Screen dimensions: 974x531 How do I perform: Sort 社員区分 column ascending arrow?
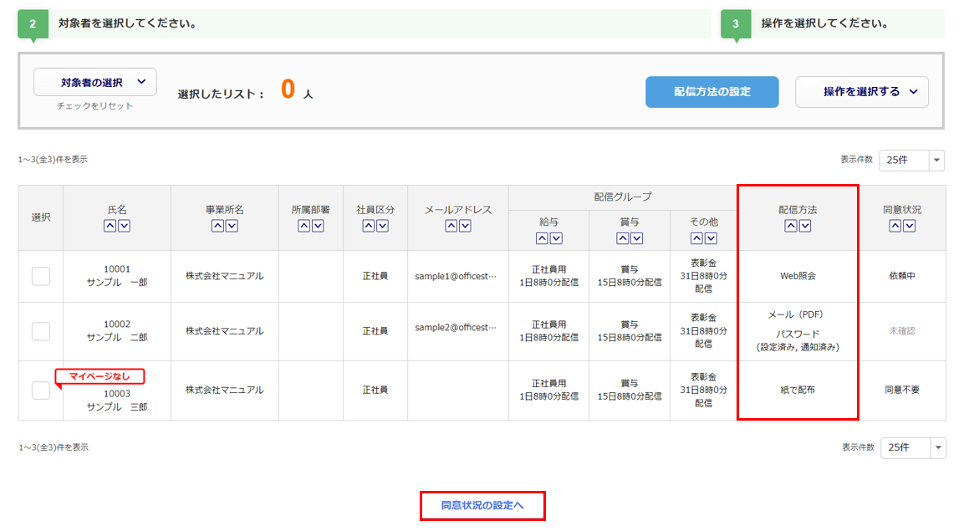click(x=369, y=226)
